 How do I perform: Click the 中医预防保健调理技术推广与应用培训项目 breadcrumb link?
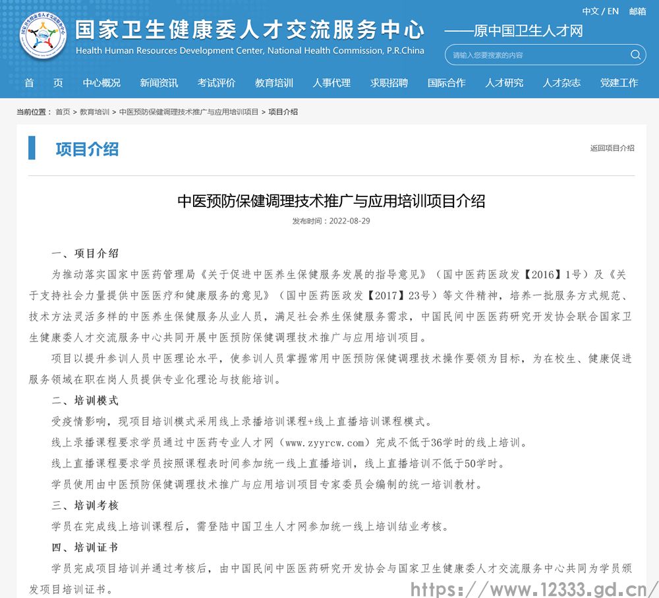coord(188,112)
